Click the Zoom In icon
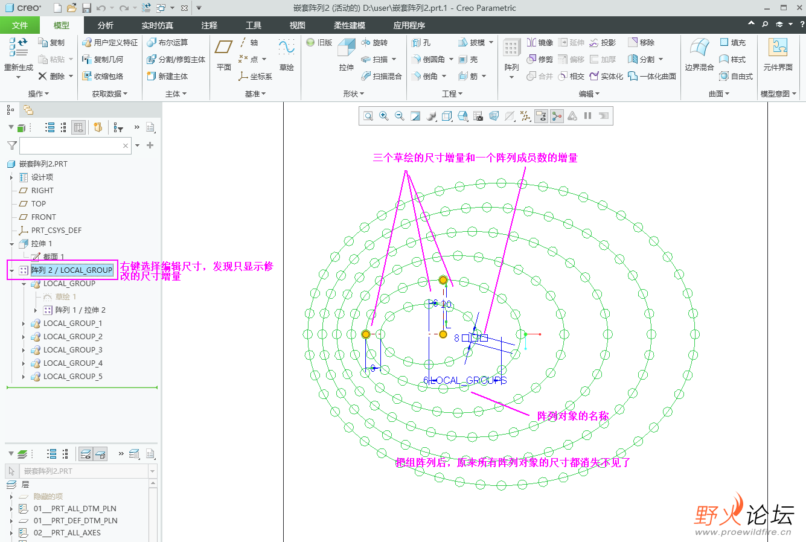 pyautogui.click(x=383, y=116)
